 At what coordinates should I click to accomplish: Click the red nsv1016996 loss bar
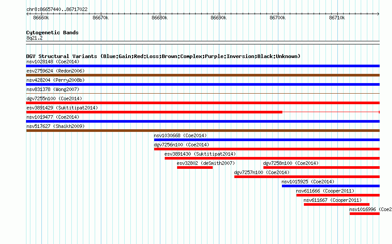coord(365,214)
